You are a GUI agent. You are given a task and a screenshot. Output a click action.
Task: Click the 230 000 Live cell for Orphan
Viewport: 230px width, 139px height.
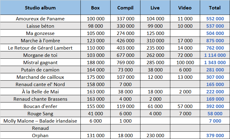pyautogui.click(x=155, y=135)
